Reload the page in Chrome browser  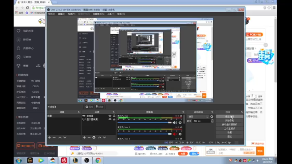[27, 8]
